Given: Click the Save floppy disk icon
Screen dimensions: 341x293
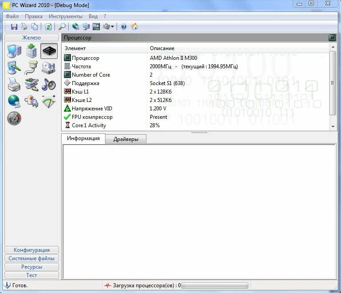Looking at the screenshot, I should (x=14, y=27).
